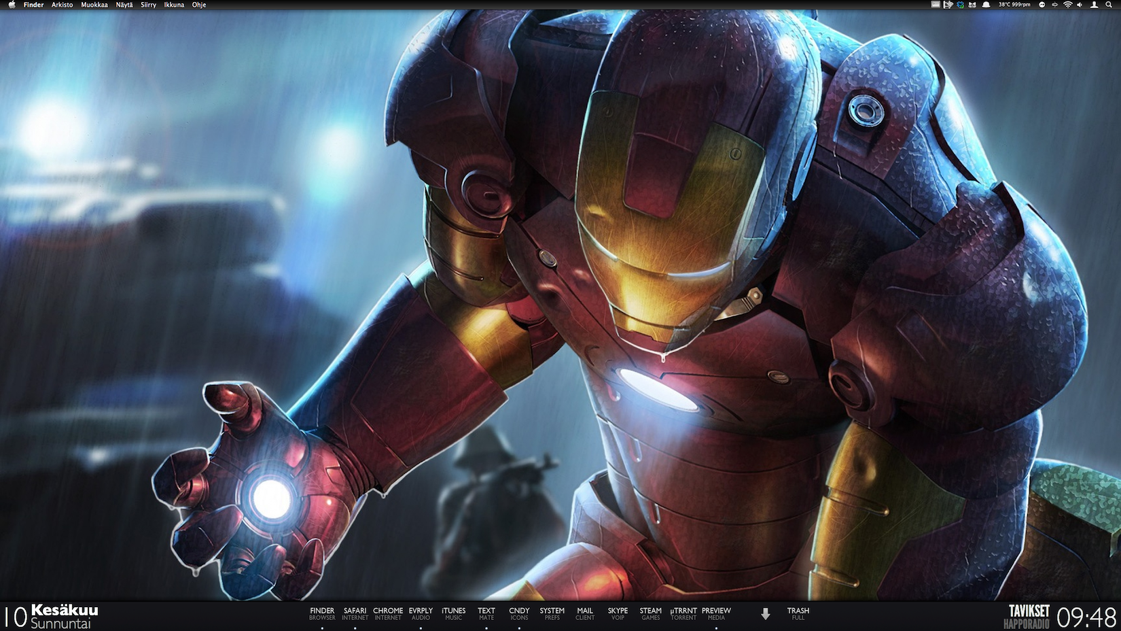Open the Arkisto menu
The width and height of the screenshot is (1121, 631).
[x=62, y=5]
